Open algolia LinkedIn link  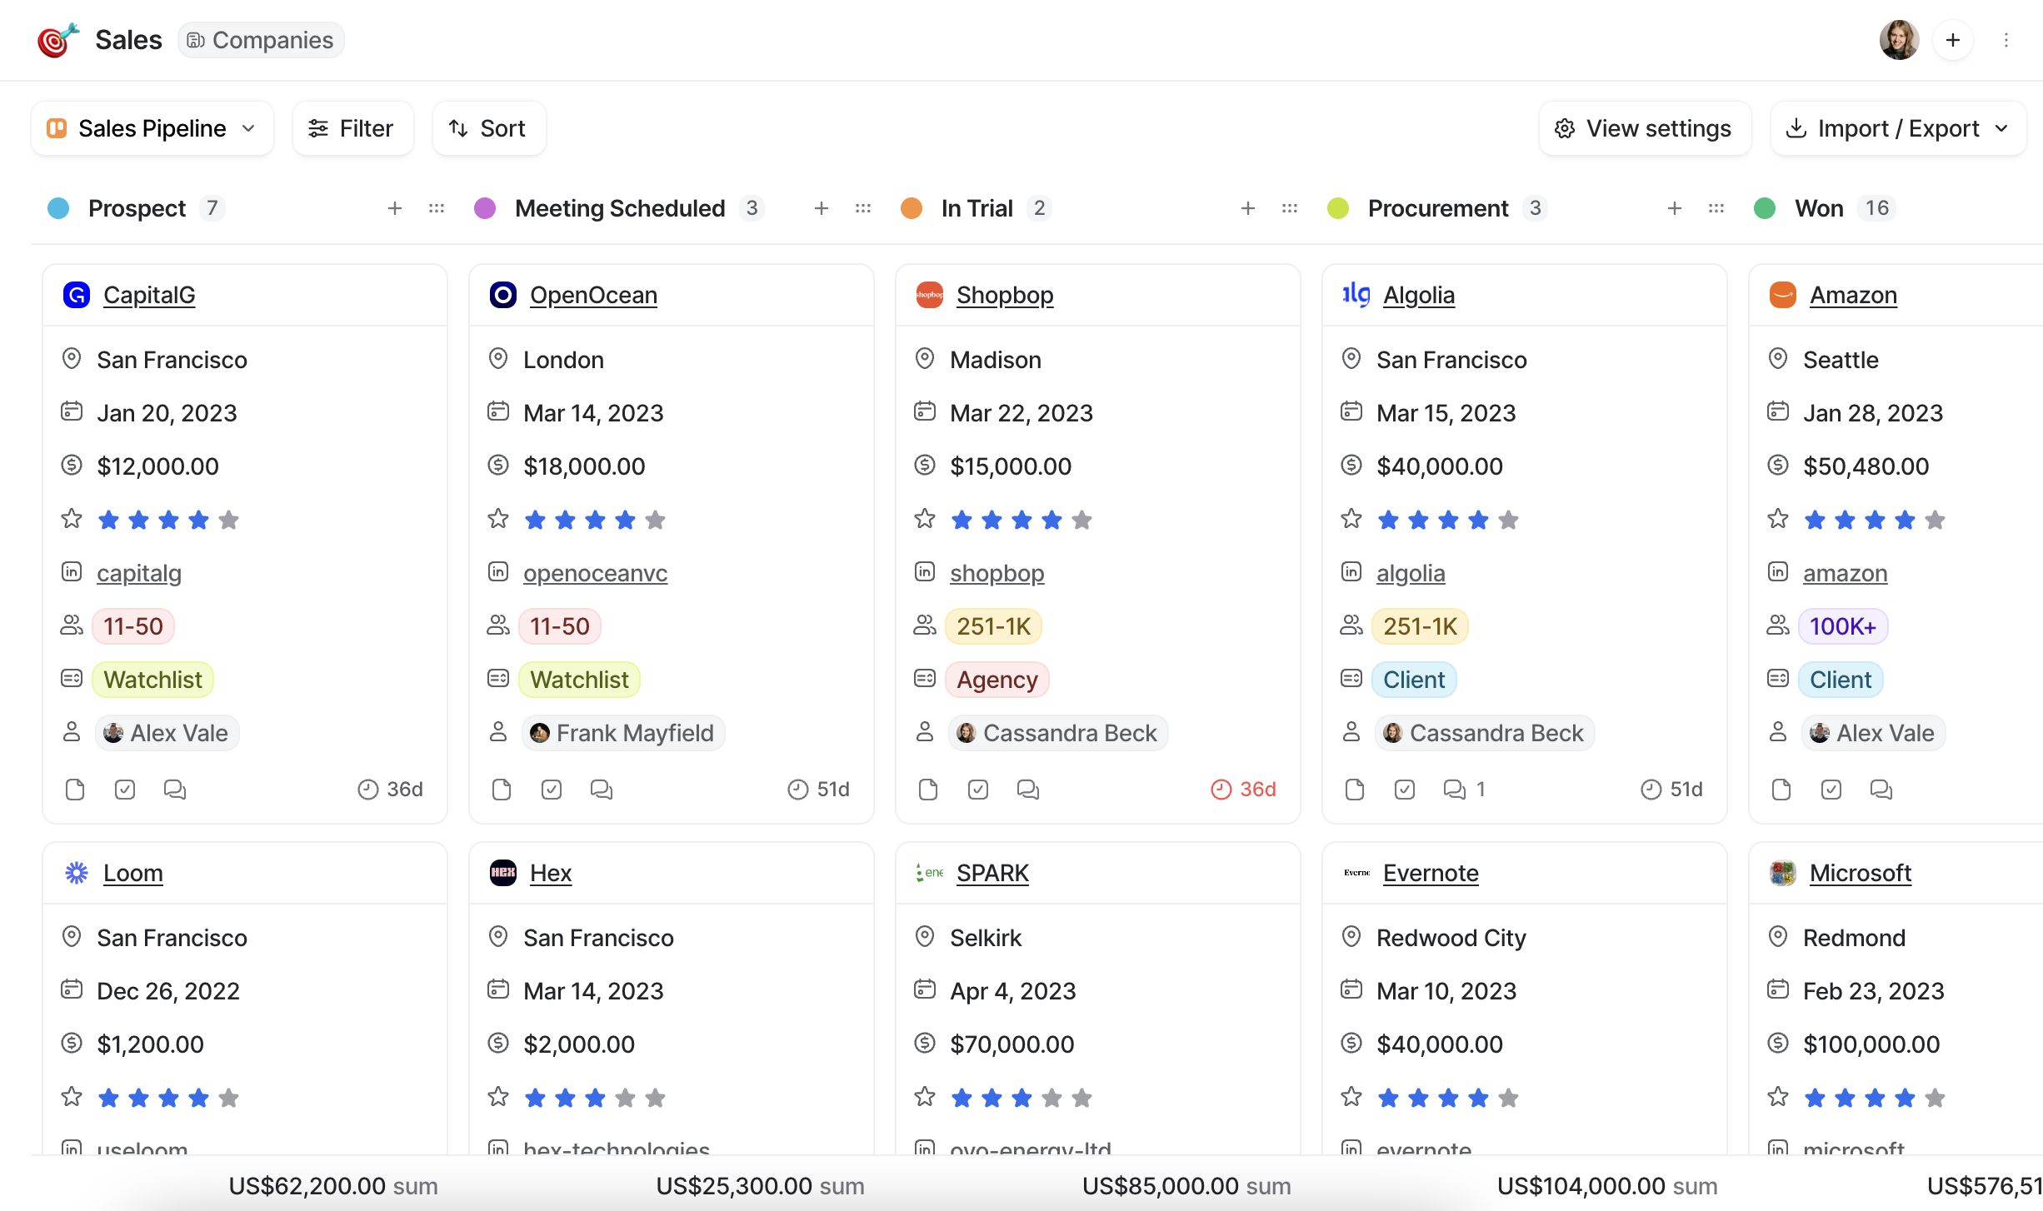click(1411, 573)
